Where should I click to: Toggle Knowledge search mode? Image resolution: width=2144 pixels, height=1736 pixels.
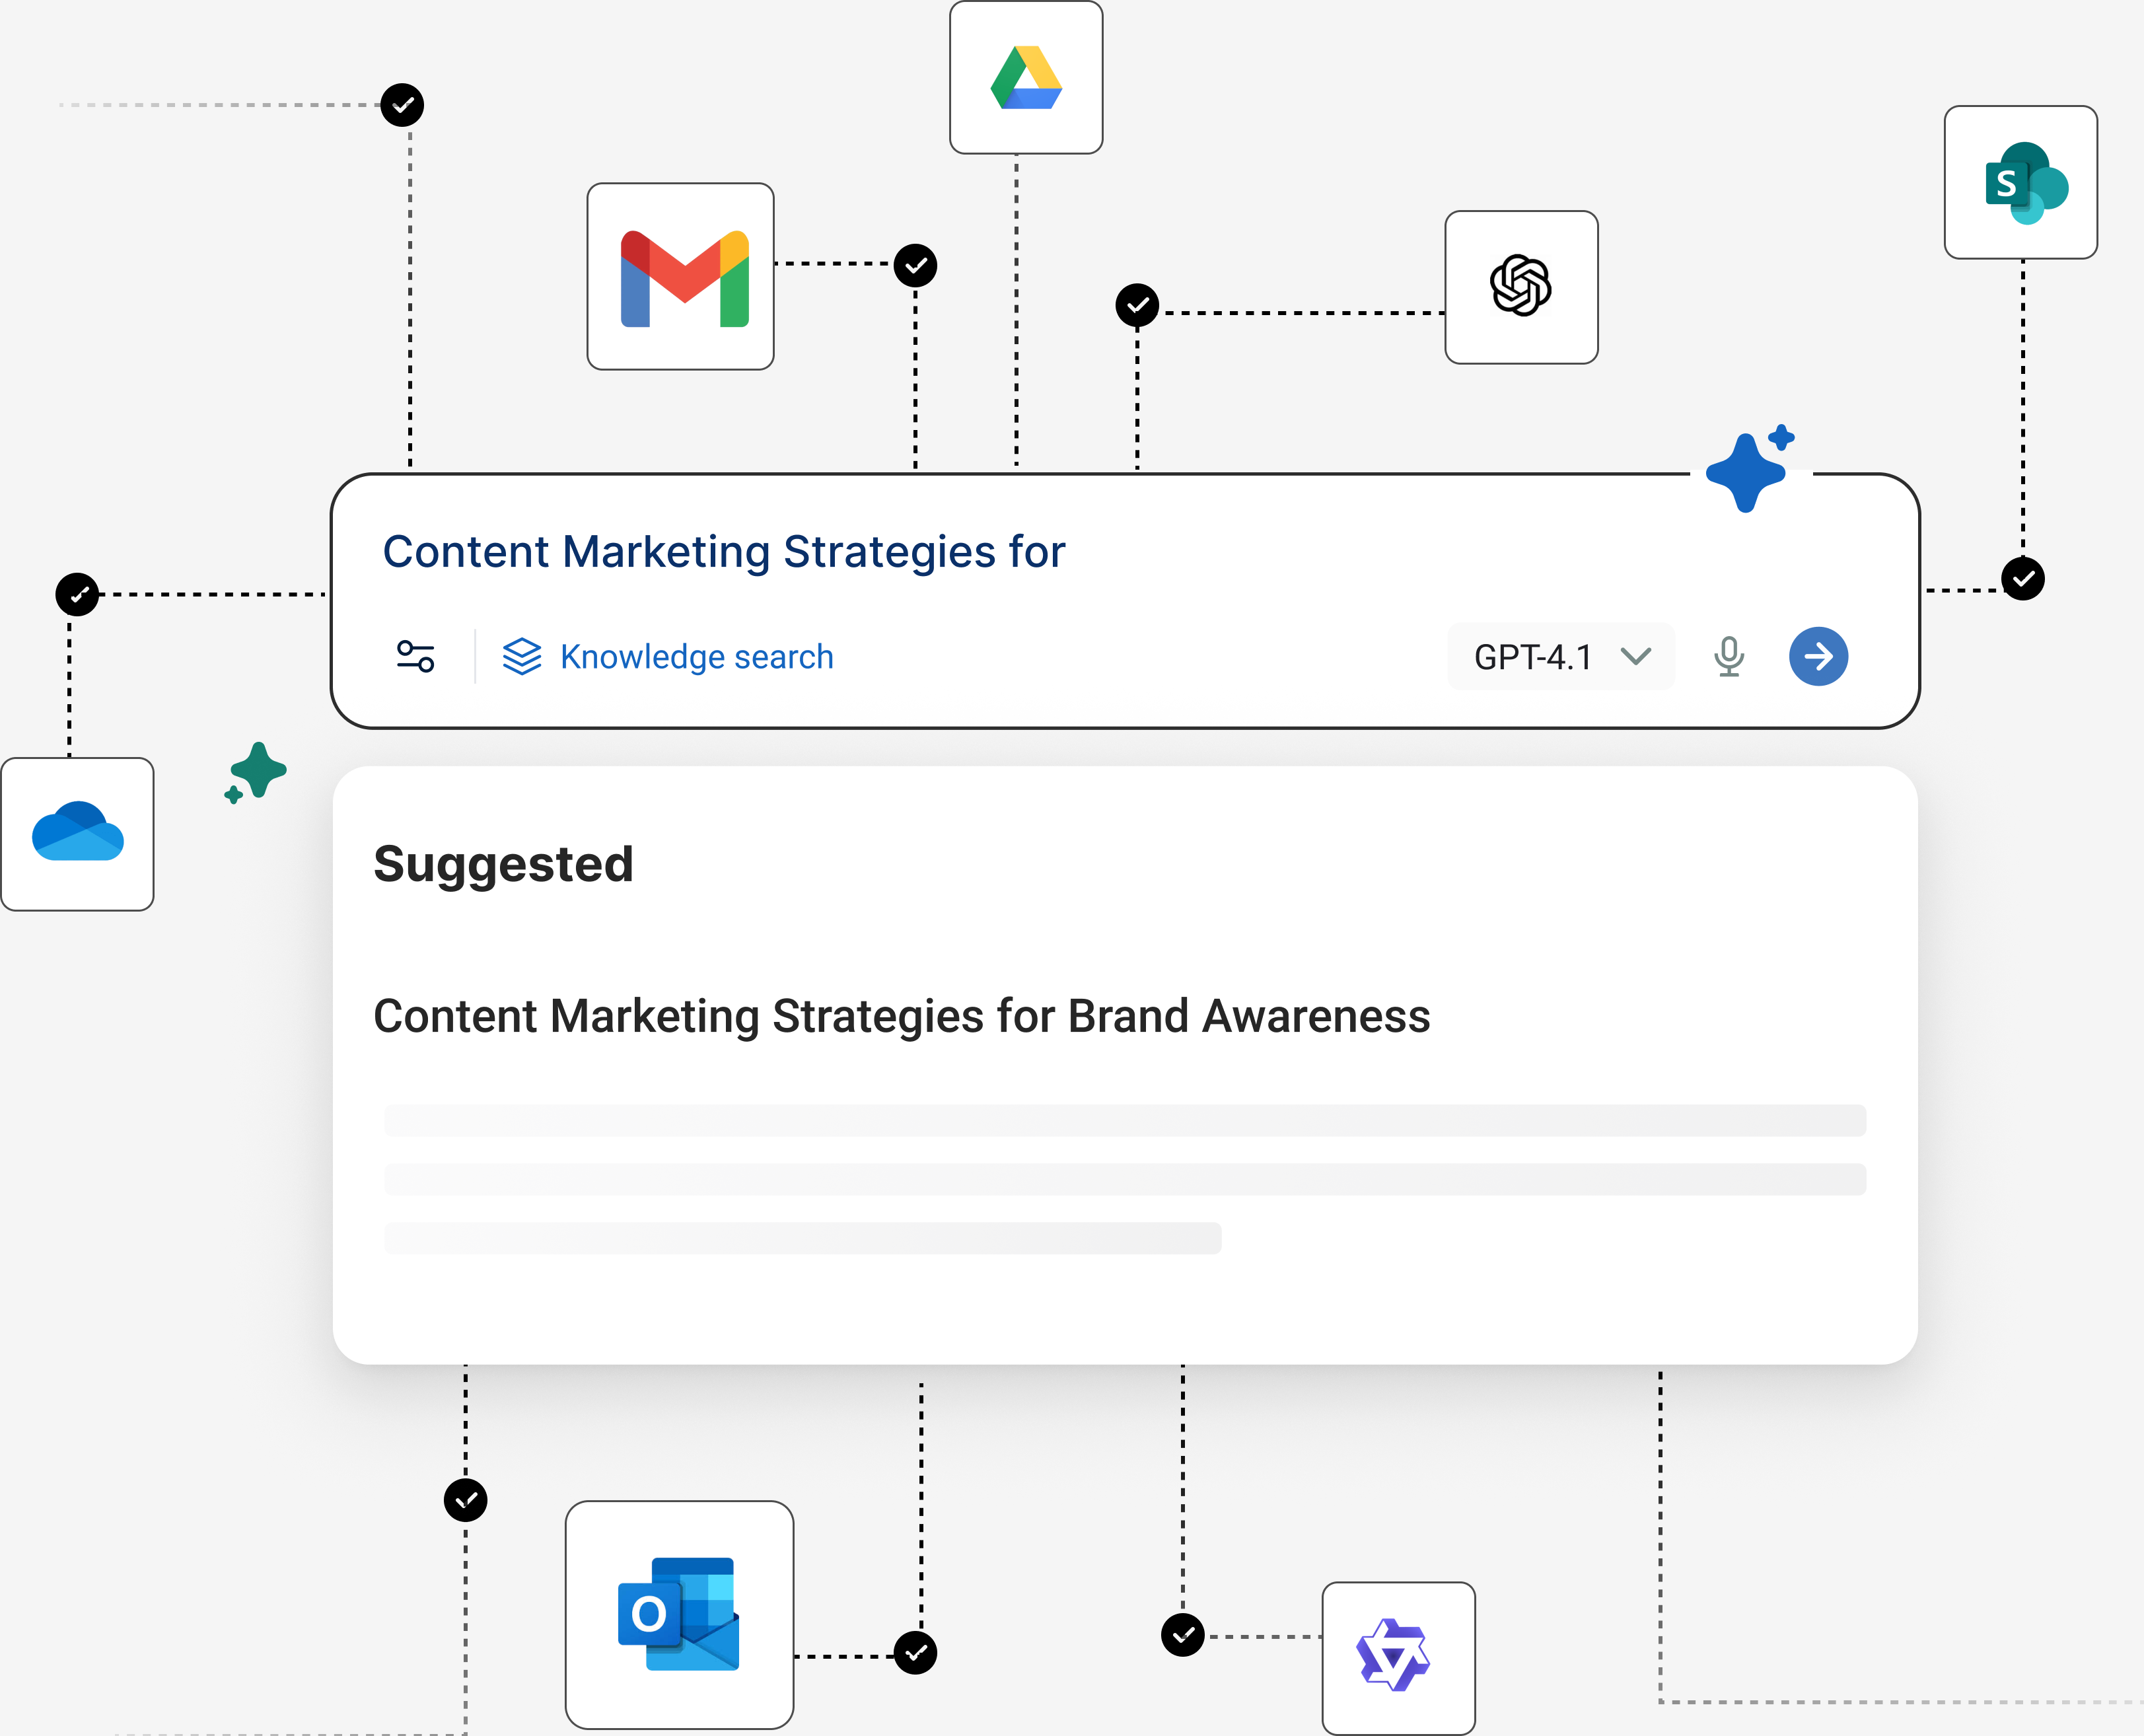tap(668, 657)
